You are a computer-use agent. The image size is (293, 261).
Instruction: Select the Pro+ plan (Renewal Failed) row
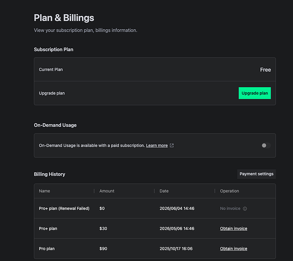tap(155, 208)
